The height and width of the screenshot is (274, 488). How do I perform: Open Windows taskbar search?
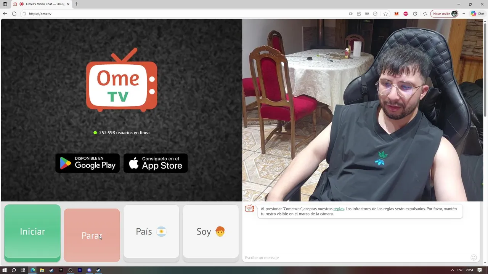pyautogui.click(x=14, y=270)
